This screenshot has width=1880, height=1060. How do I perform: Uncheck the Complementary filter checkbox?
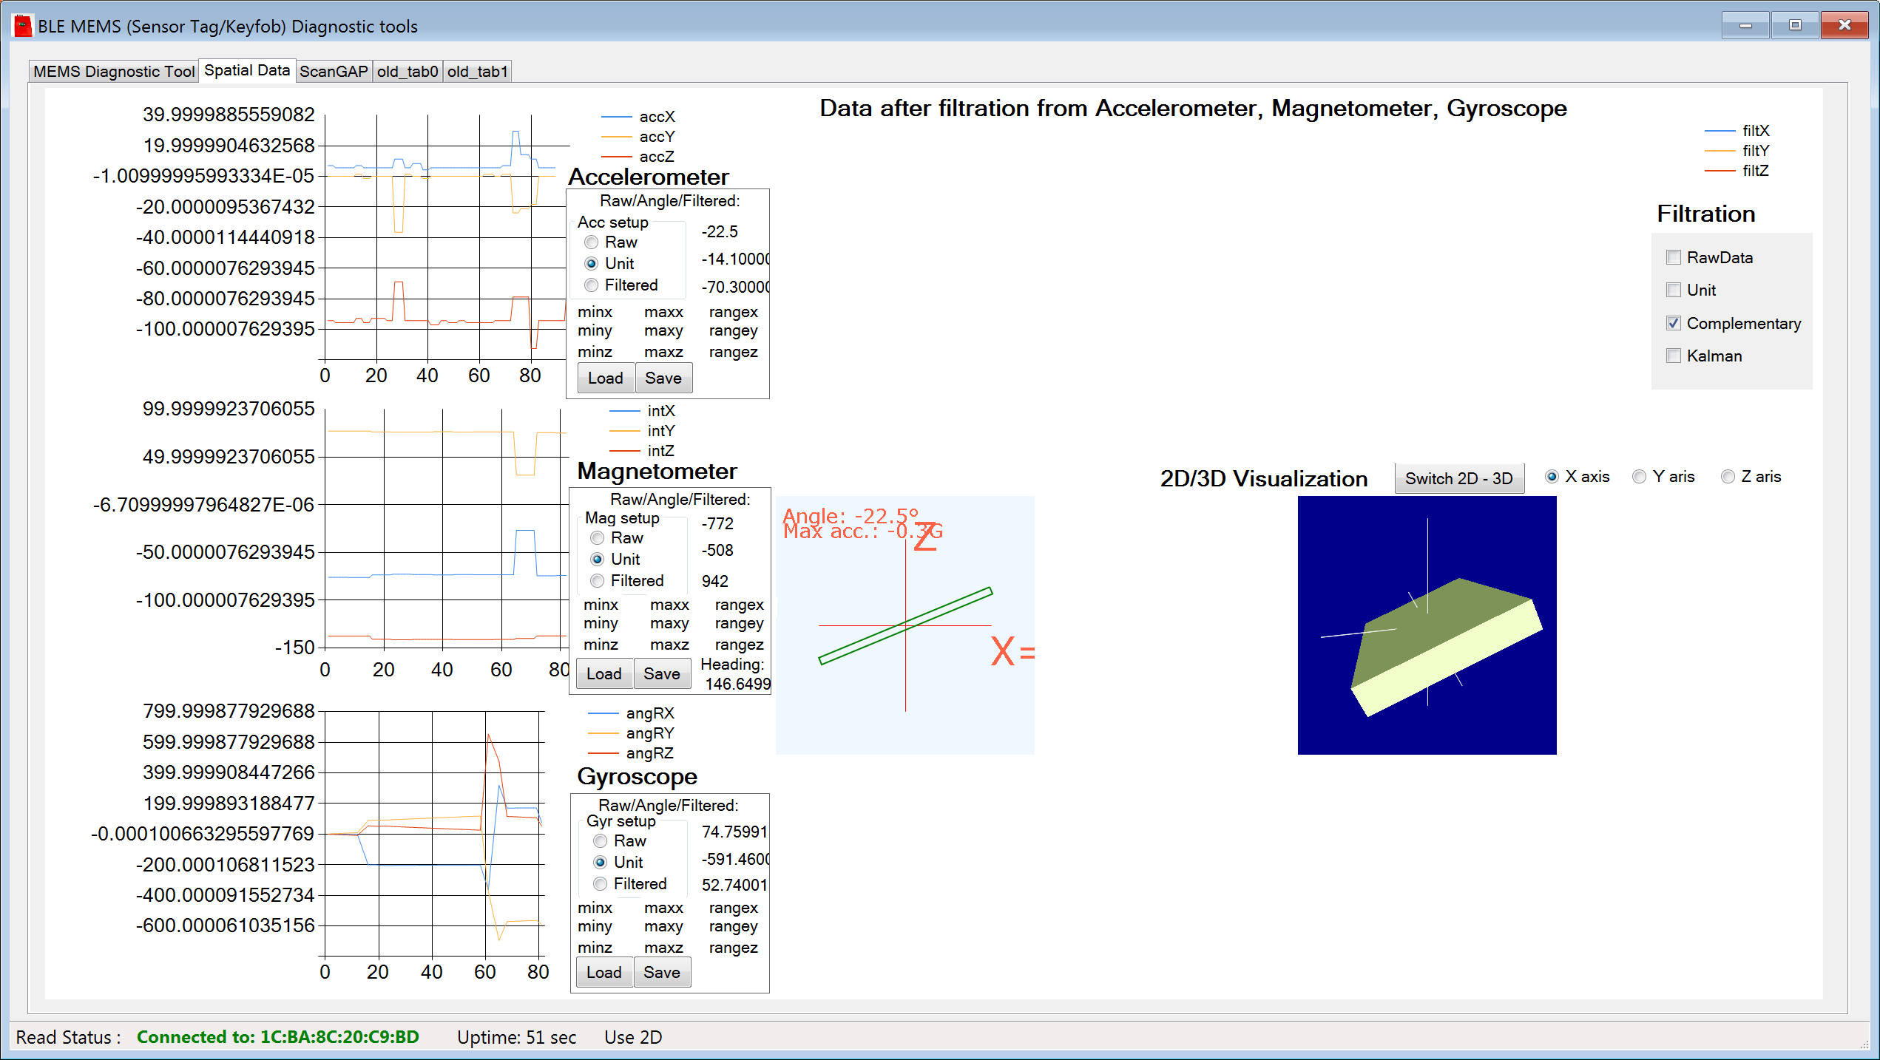click(1674, 323)
